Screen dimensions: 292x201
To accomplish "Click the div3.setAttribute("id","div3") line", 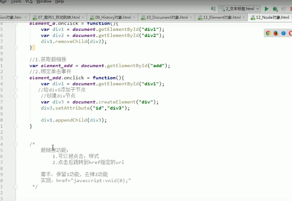I will coord(85,108).
